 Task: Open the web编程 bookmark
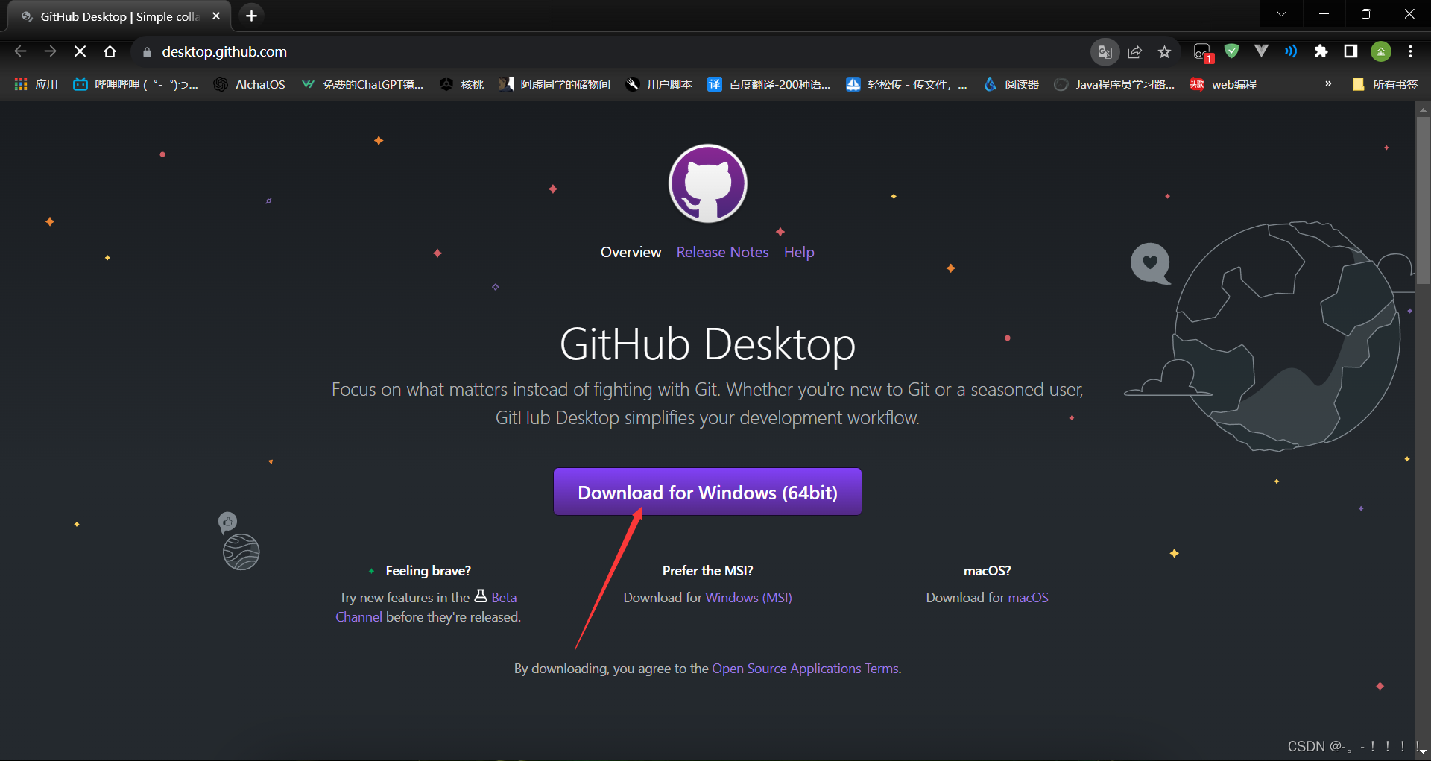1223,84
